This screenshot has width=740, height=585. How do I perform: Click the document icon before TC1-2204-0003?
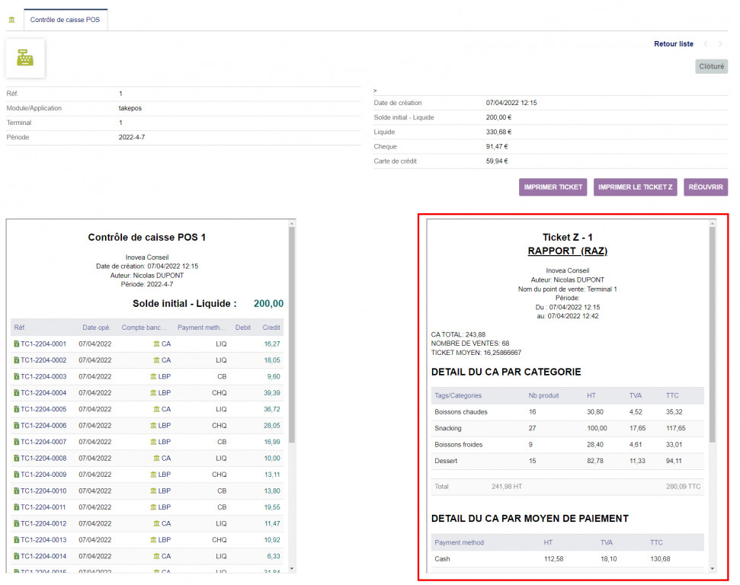17,377
